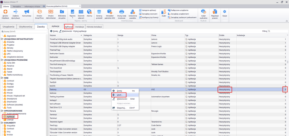The image size is (289, 136).
Task: Open Regulacje prawne
Action: (215, 14)
